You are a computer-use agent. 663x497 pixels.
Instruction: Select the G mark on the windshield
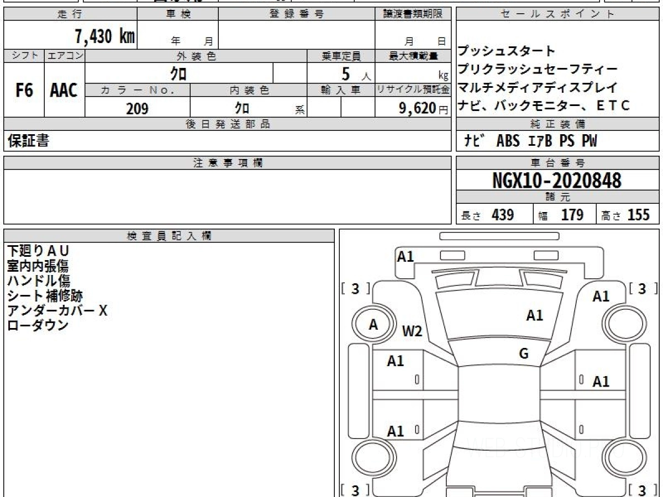[524, 354]
